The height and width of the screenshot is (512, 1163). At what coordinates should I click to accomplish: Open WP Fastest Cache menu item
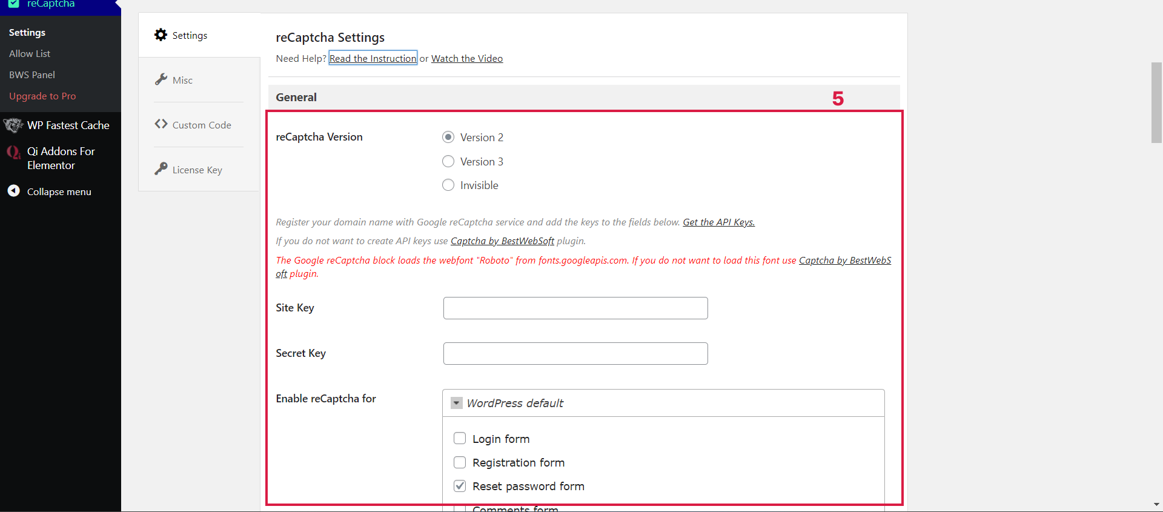click(68, 125)
